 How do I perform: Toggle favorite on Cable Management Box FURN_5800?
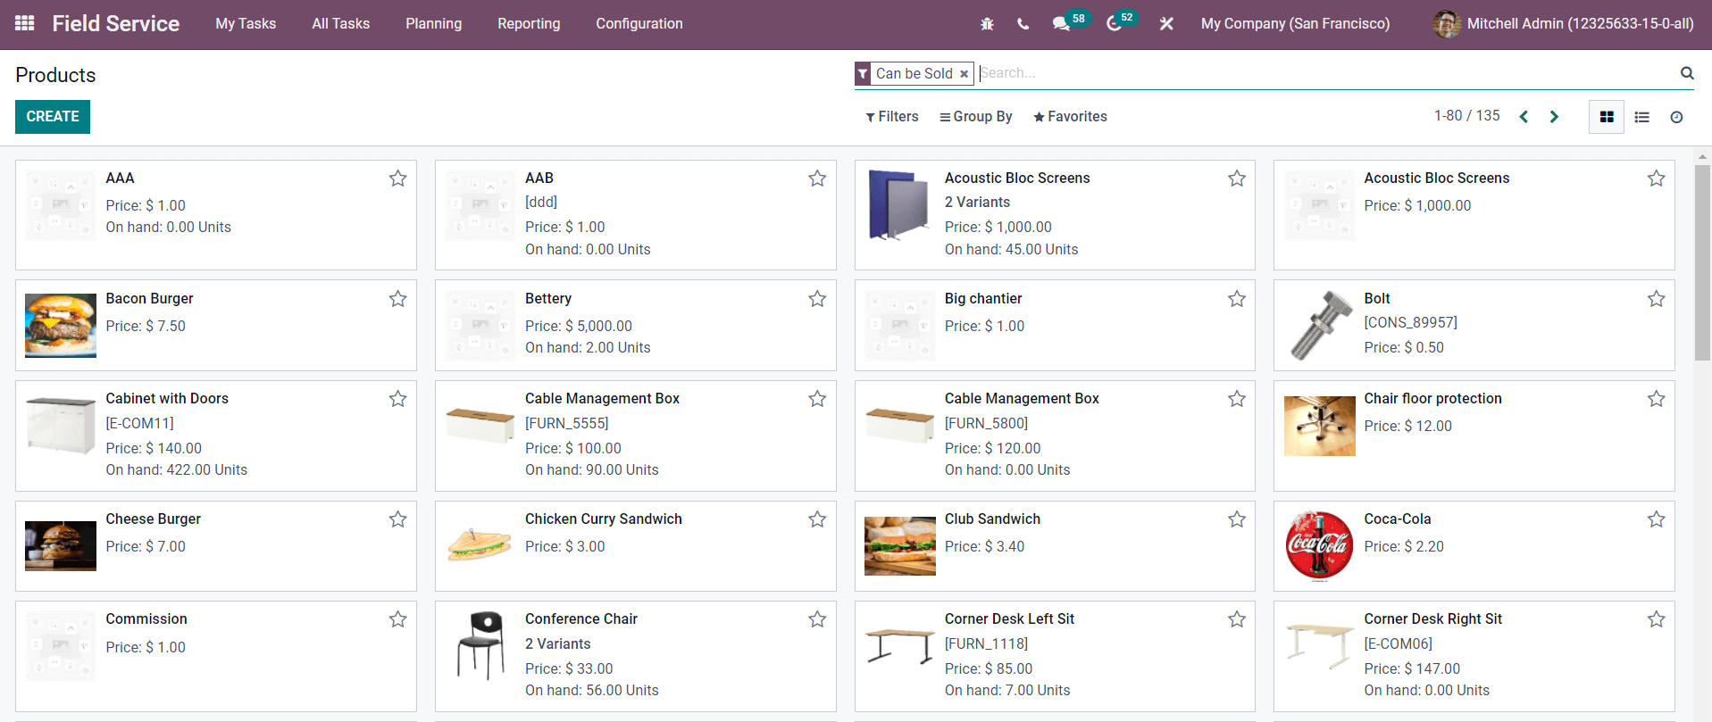pos(1237,399)
